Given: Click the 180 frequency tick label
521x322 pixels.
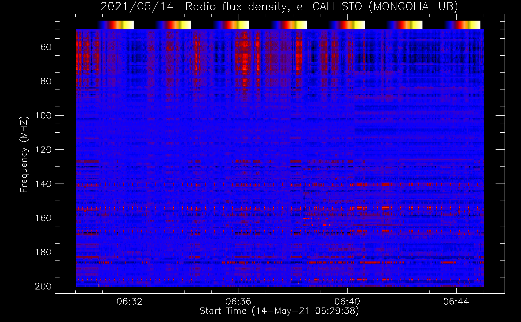Looking at the screenshot, I should (x=43, y=252).
